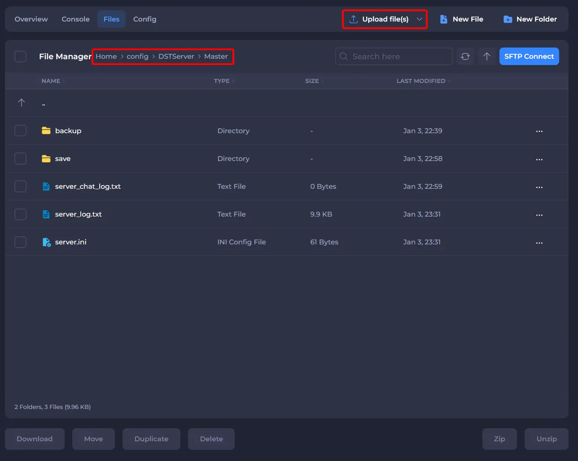Open the server_chat_log.txt file name

[x=88, y=186]
